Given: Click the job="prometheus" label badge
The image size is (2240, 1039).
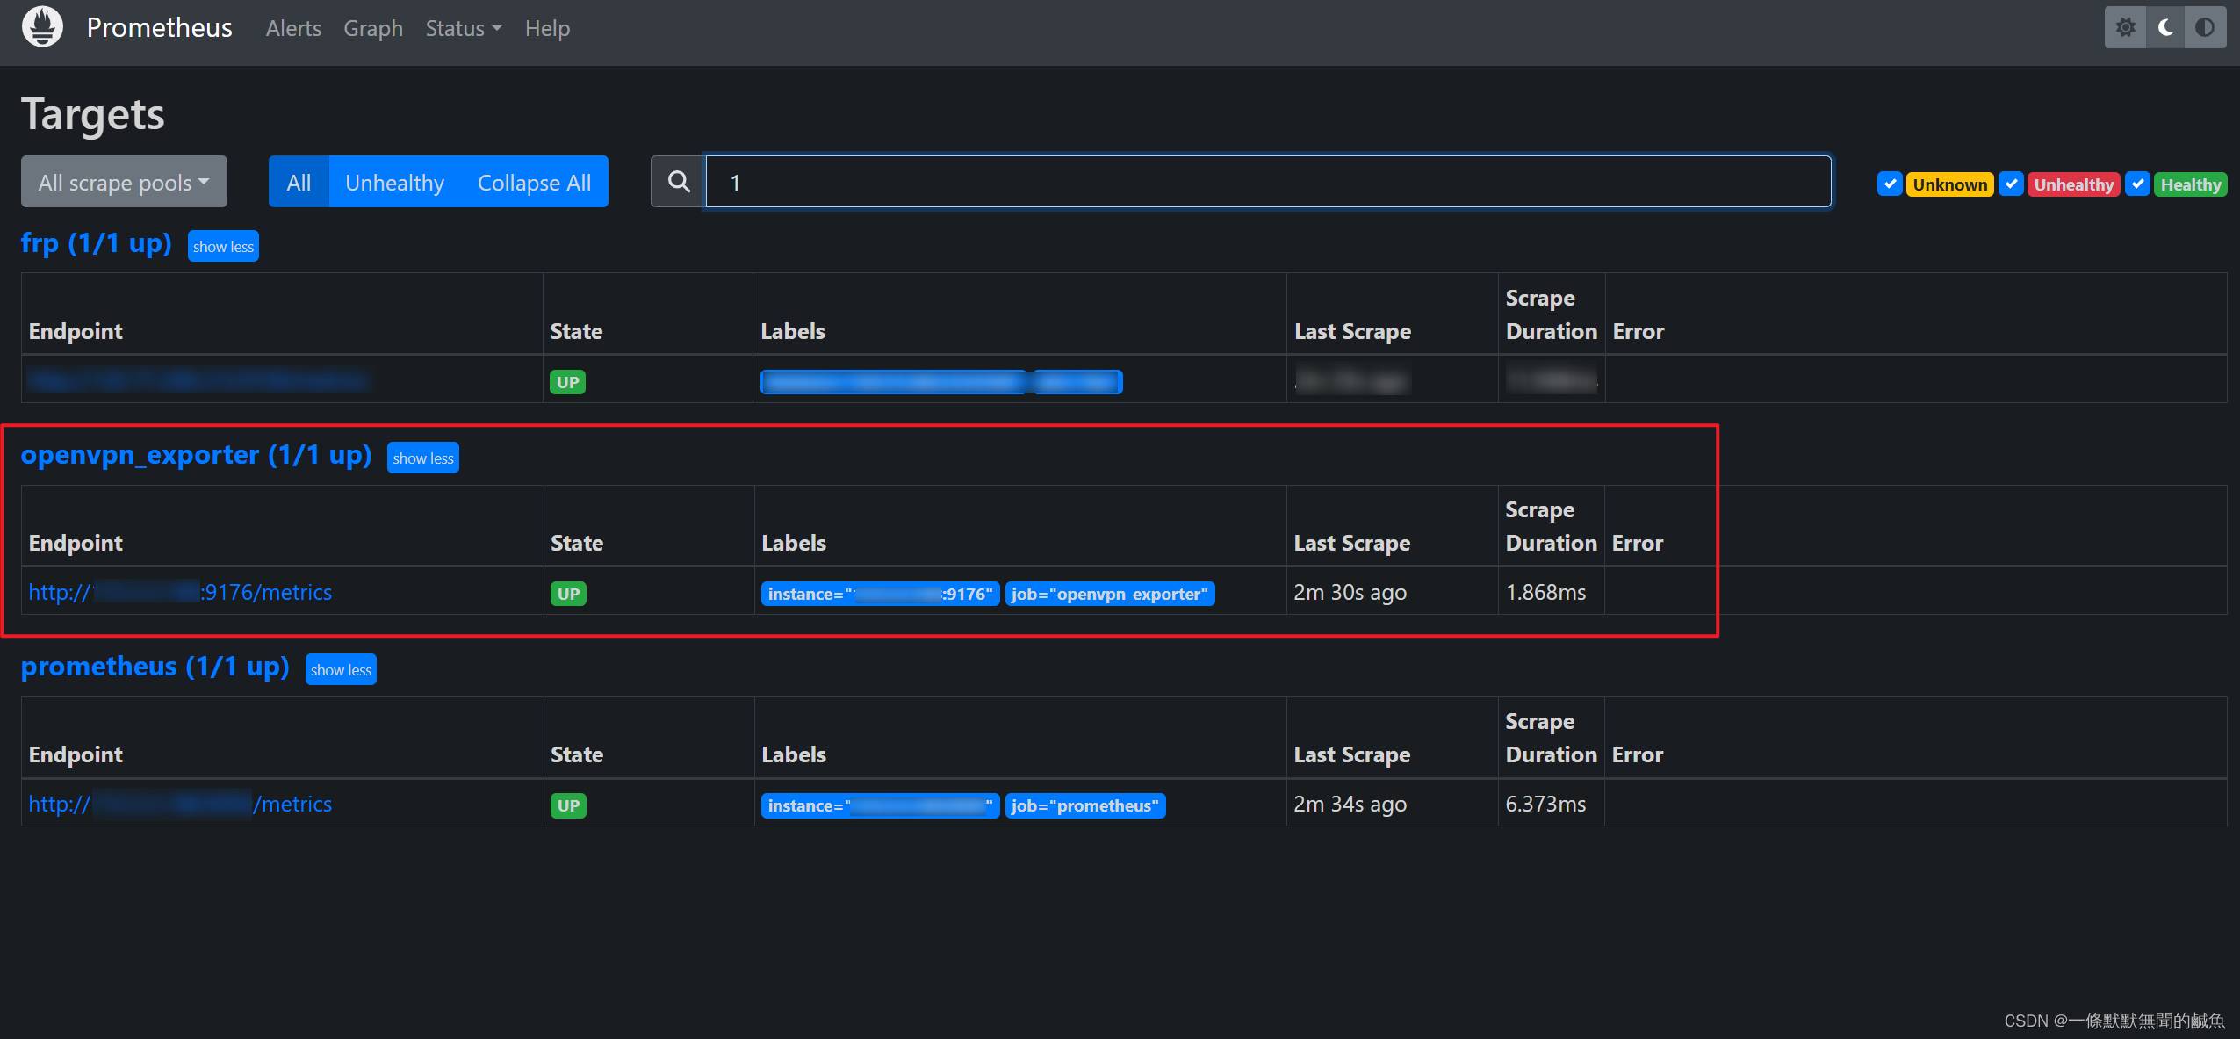Looking at the screenshot, I should 1085,805.
